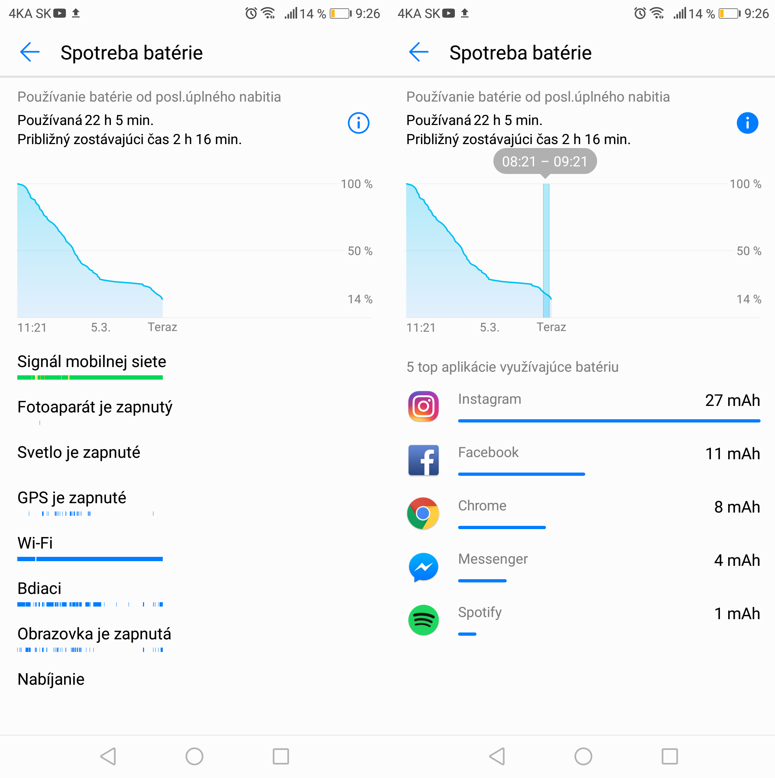Drag the battery graph timeline slider
This screenshot has height=778, width=775.
click(546, 249)
